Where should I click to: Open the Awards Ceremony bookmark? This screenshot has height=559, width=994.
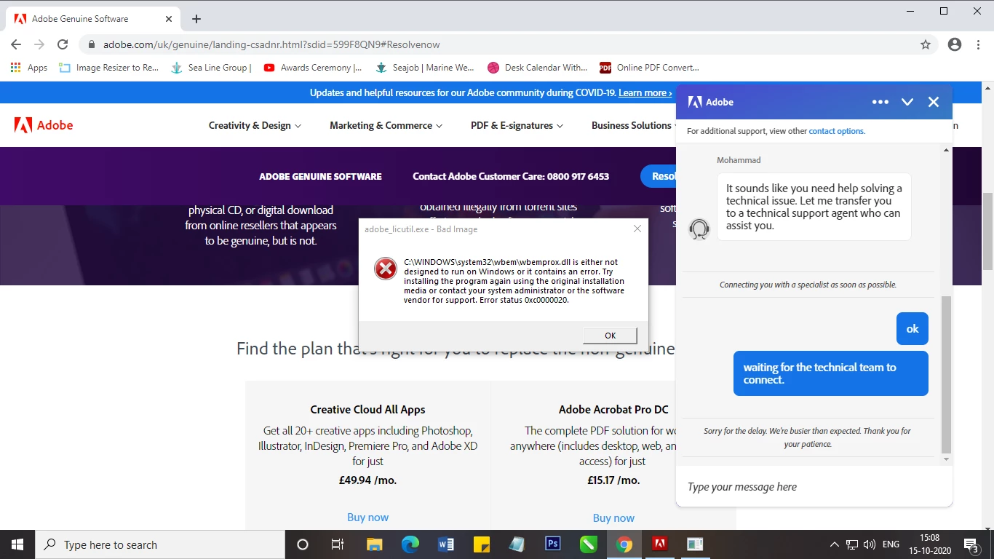[x=313, y=68]
